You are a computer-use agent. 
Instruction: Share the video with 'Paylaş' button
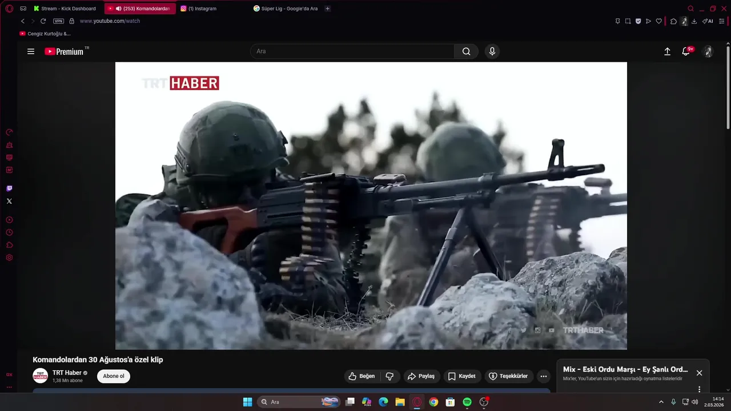coord(420,376)
